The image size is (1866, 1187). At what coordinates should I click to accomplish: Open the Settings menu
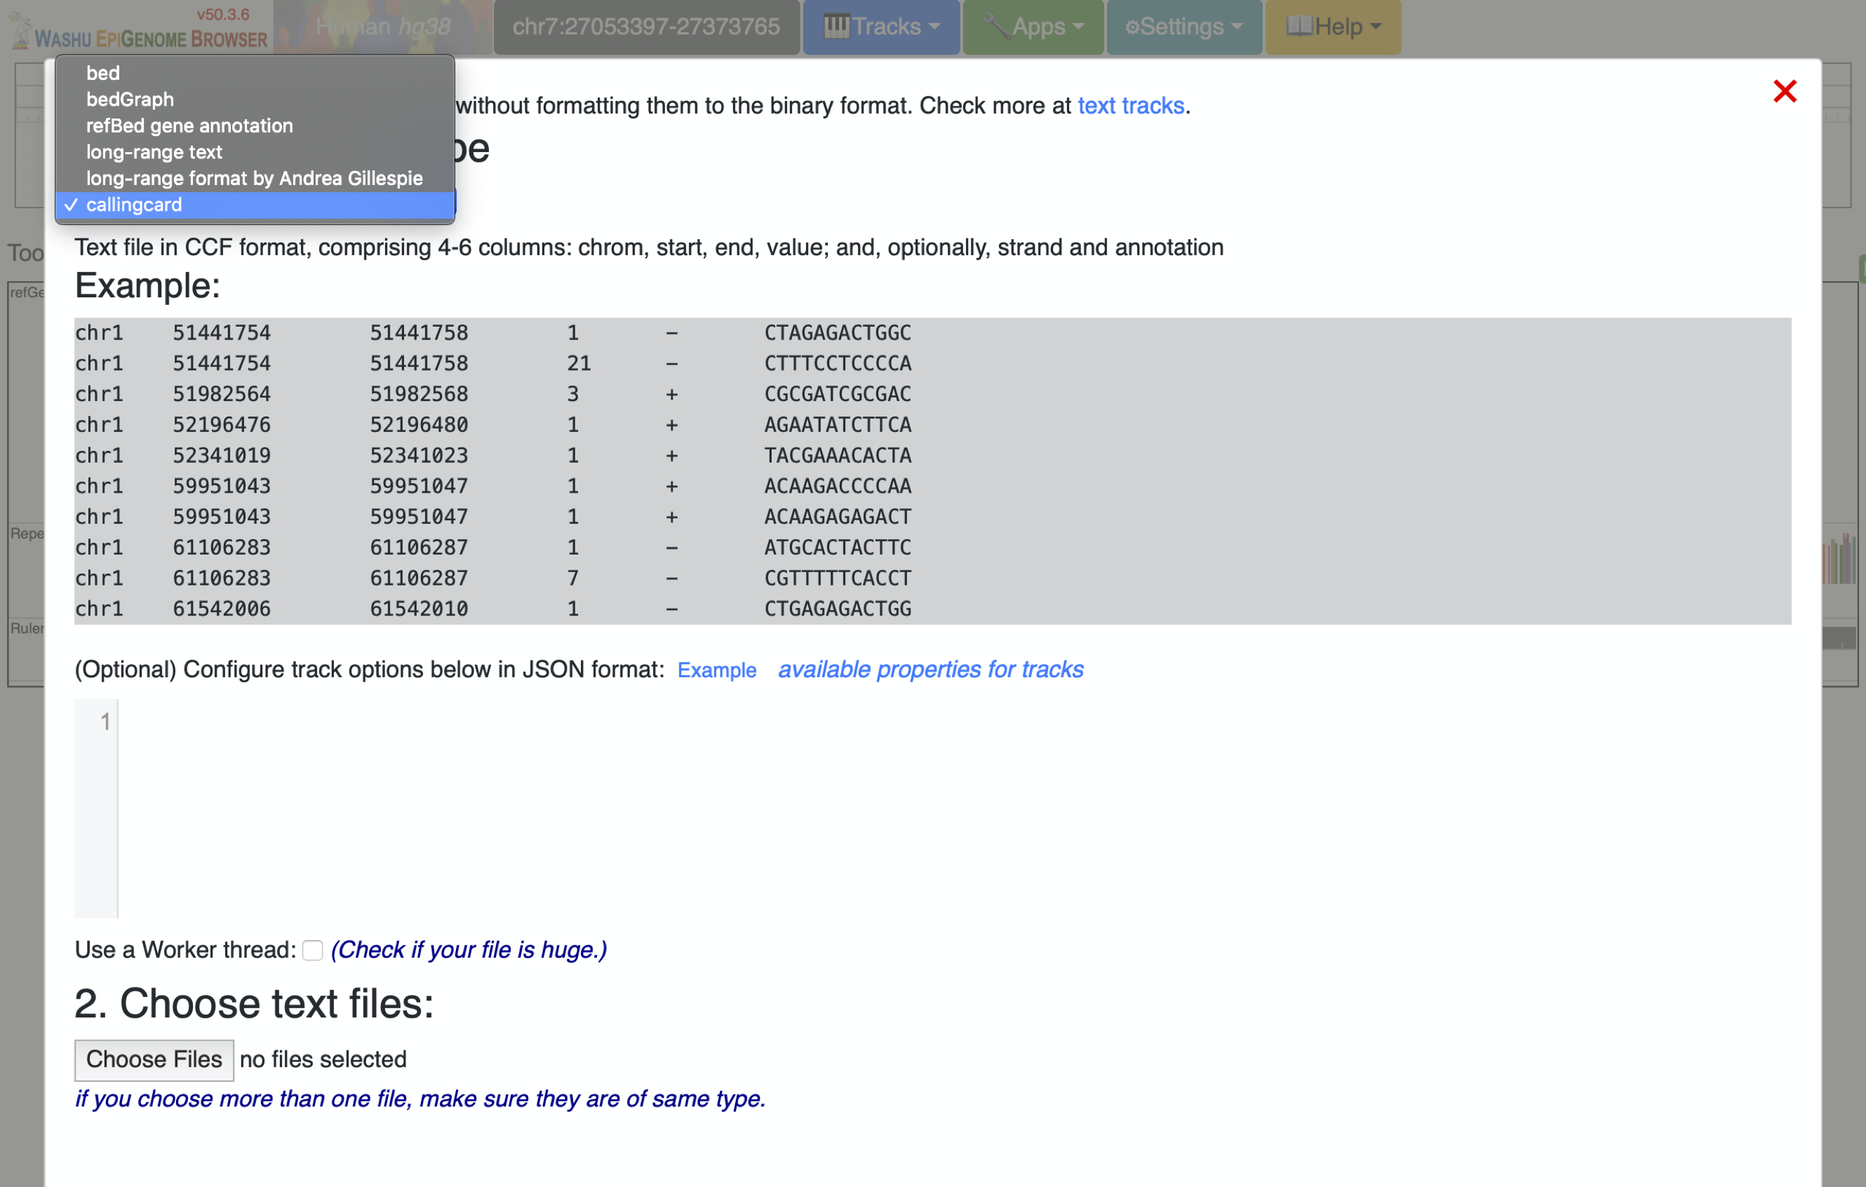[x=1183, y=27]
